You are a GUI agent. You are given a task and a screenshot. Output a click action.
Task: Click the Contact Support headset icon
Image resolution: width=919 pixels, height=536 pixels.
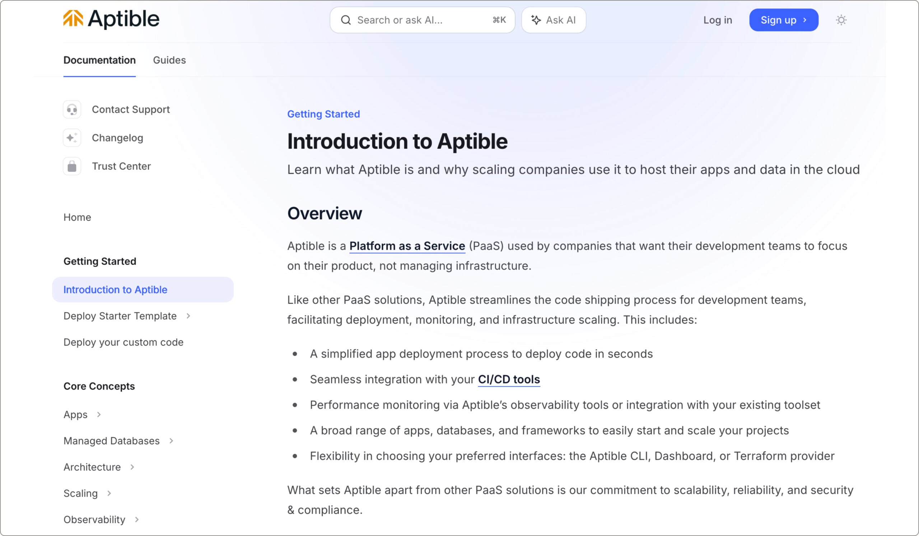(x=72, y=109)
